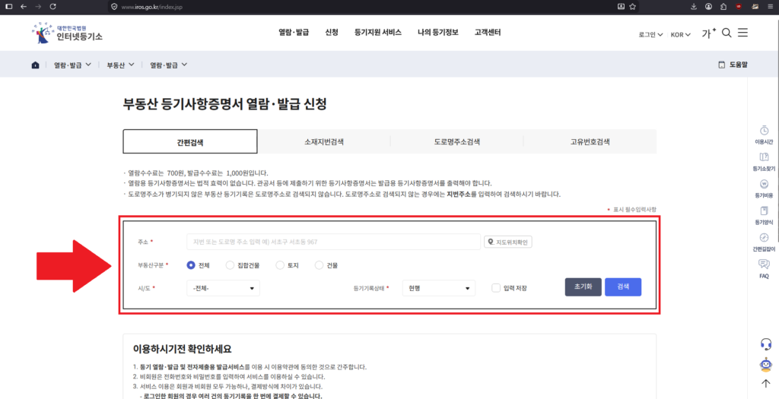The image size is (779, 399).
Task: Open the chatbot robot icon
Action: (x=766, y=365)
